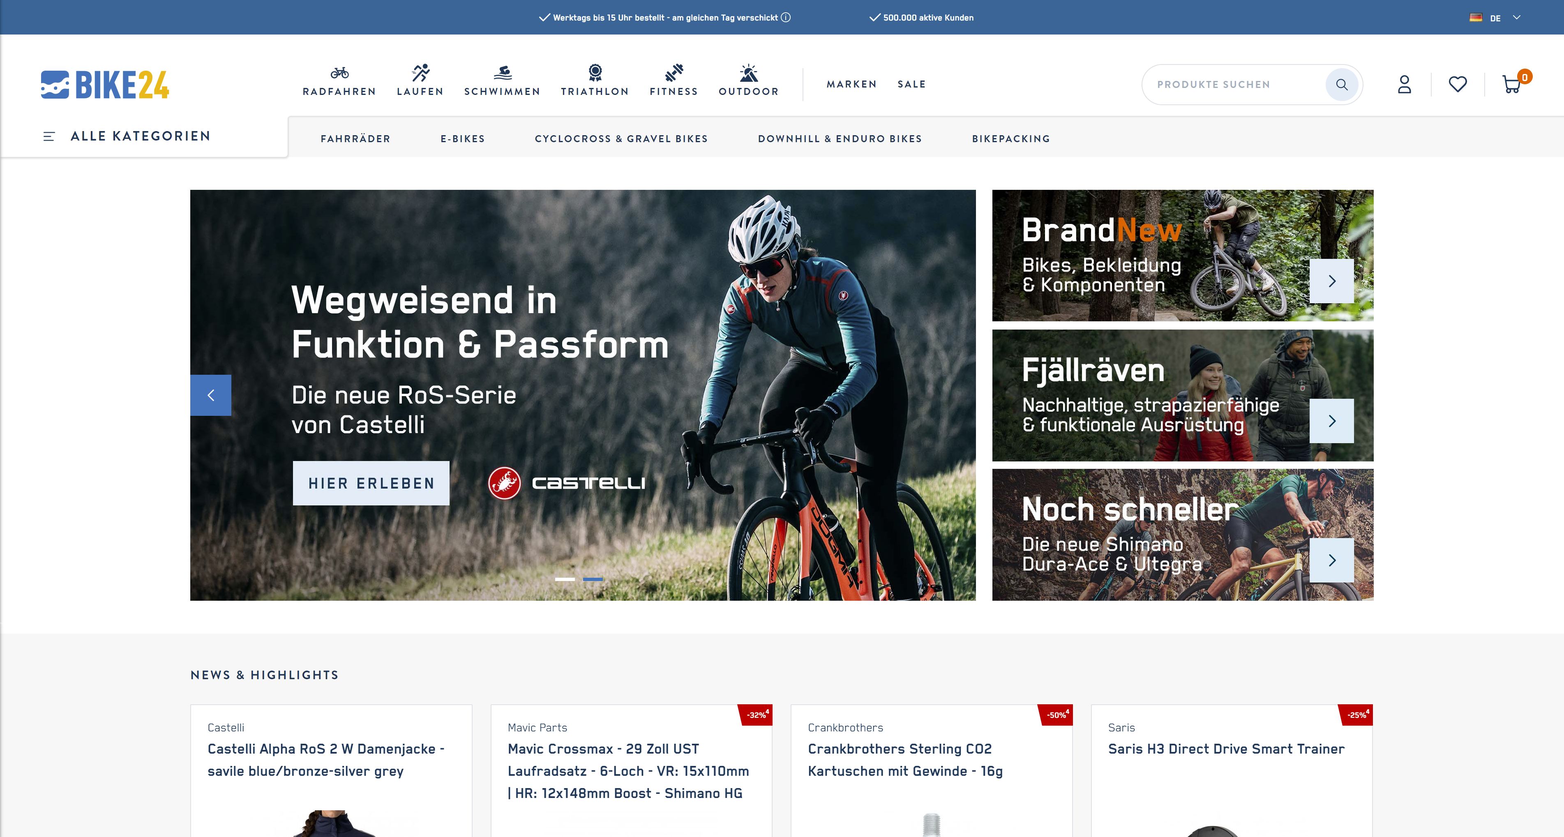Open the Laufen running category icon
This screenshot has height=837, width=1564.
tap(420, 71)
